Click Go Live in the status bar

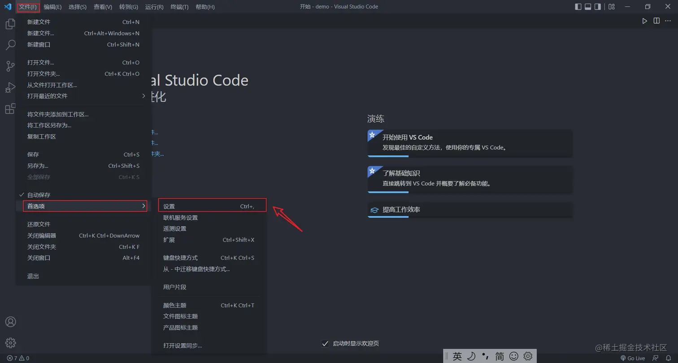(632, 358)
